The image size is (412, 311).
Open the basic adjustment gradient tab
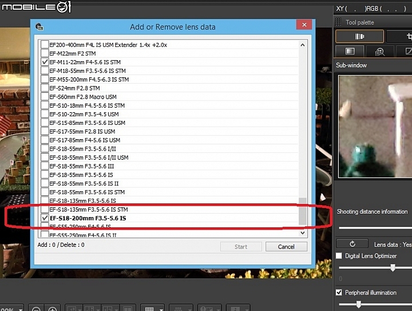click(350, 52)
